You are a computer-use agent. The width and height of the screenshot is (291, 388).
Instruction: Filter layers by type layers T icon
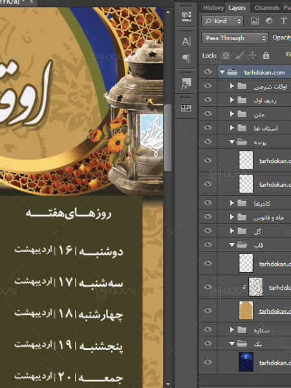pos(284,21)
